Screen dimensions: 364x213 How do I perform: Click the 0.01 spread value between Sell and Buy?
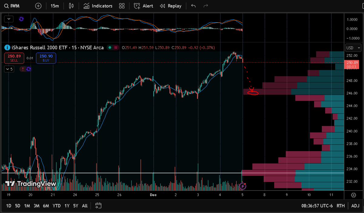[30, 58]
